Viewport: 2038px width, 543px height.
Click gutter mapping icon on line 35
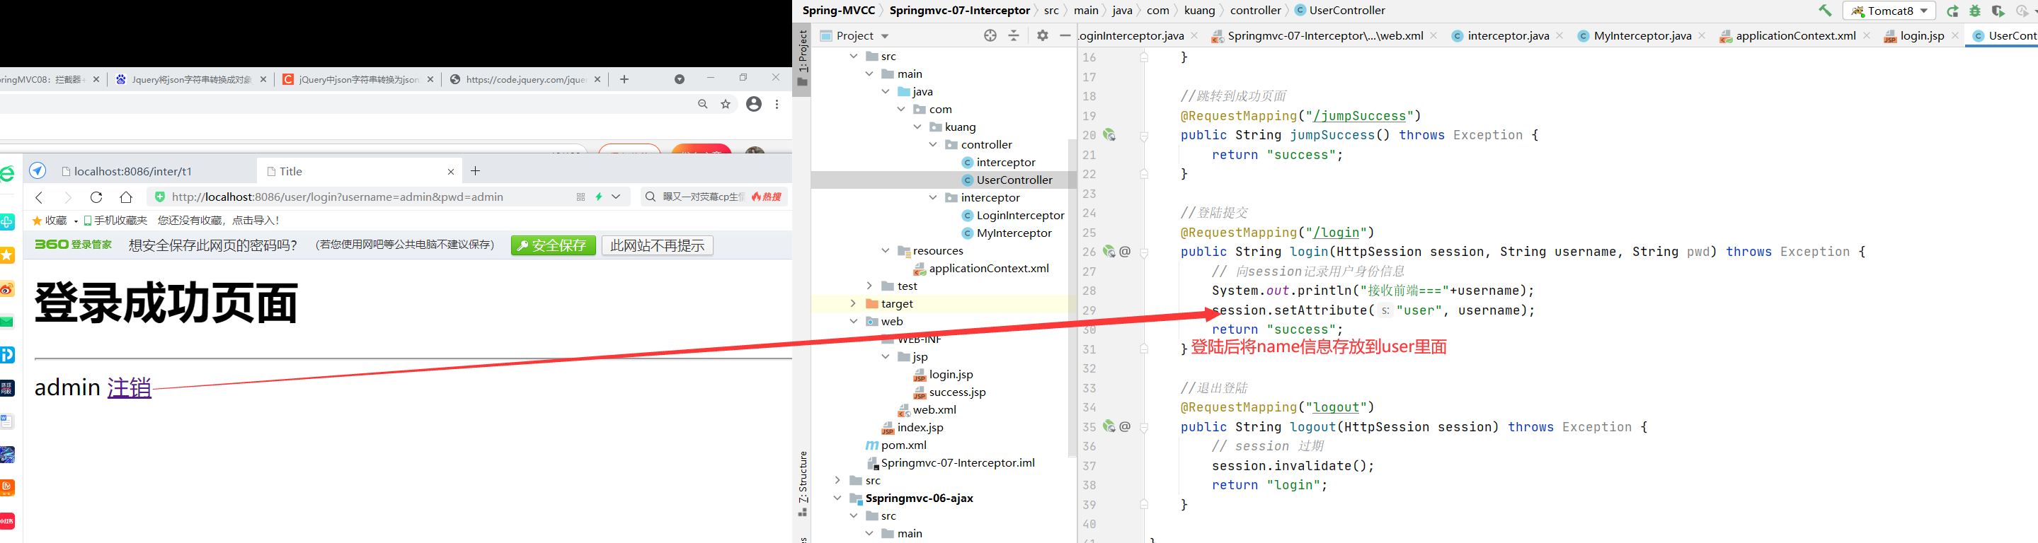(x=1109, y=427)
